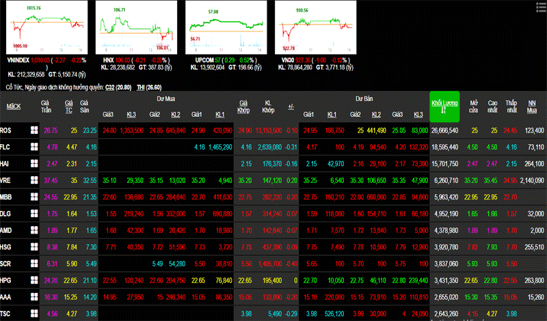The width and height of the screenshot is (547, 321).
Task: Sort by the Giá Khớp column header
Action: (243, 107)
